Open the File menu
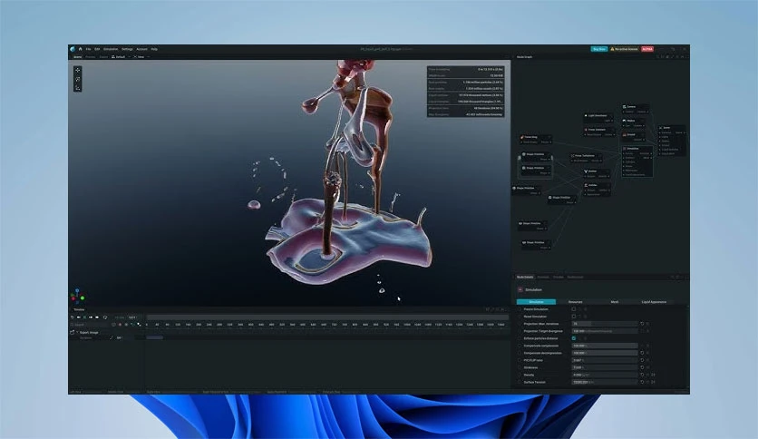The image size is (758, 439). (88, 49)
